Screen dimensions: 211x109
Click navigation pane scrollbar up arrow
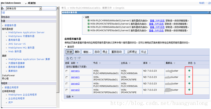(57, 8)
